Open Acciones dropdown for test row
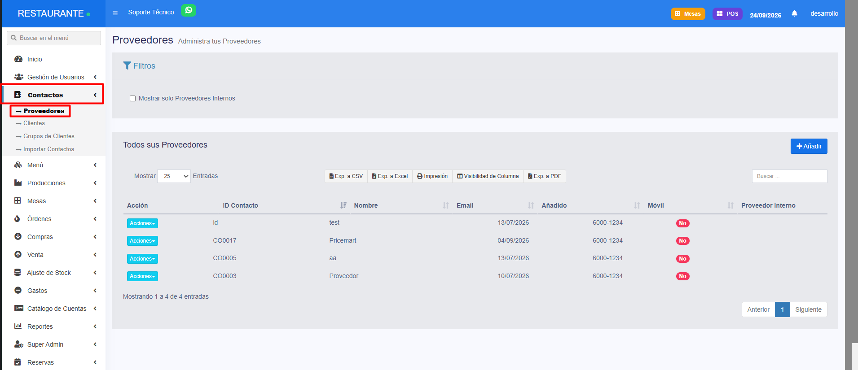This screenshot has height=370, width=858. tap(142, 223)
